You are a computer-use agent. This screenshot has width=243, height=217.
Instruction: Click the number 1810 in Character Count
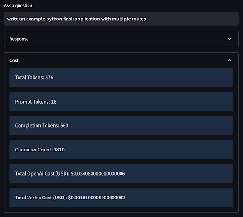click(x=59, y=150)
